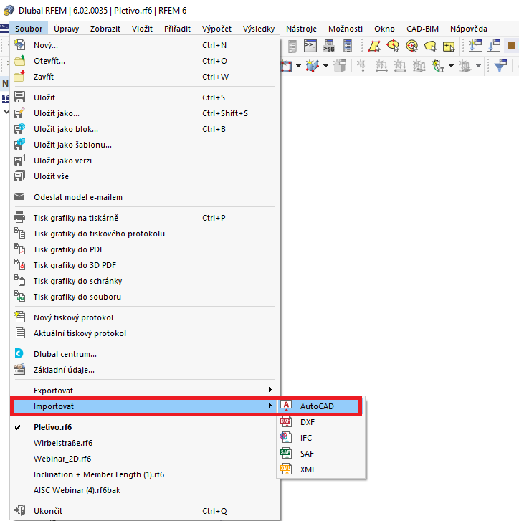Image resolution: width=519 pixels, height=521 pixels.
Task: Choose Základní údaje... entry
Action: (145, 370)
